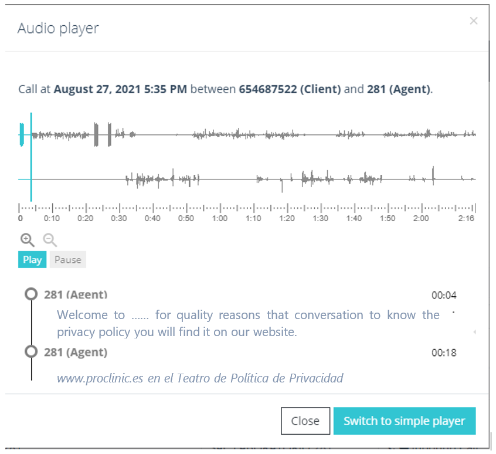Click the 2:16 end time label
This screenshot has width=496, height=454.
(x=466, y=218)
